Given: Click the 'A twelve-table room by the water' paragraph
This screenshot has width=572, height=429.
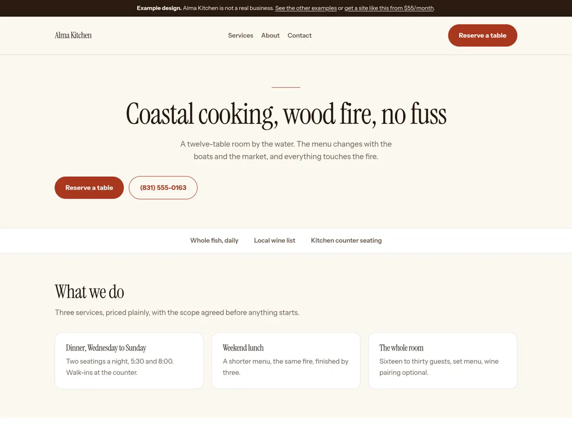Looking at the screenshot, I should 286,150.
